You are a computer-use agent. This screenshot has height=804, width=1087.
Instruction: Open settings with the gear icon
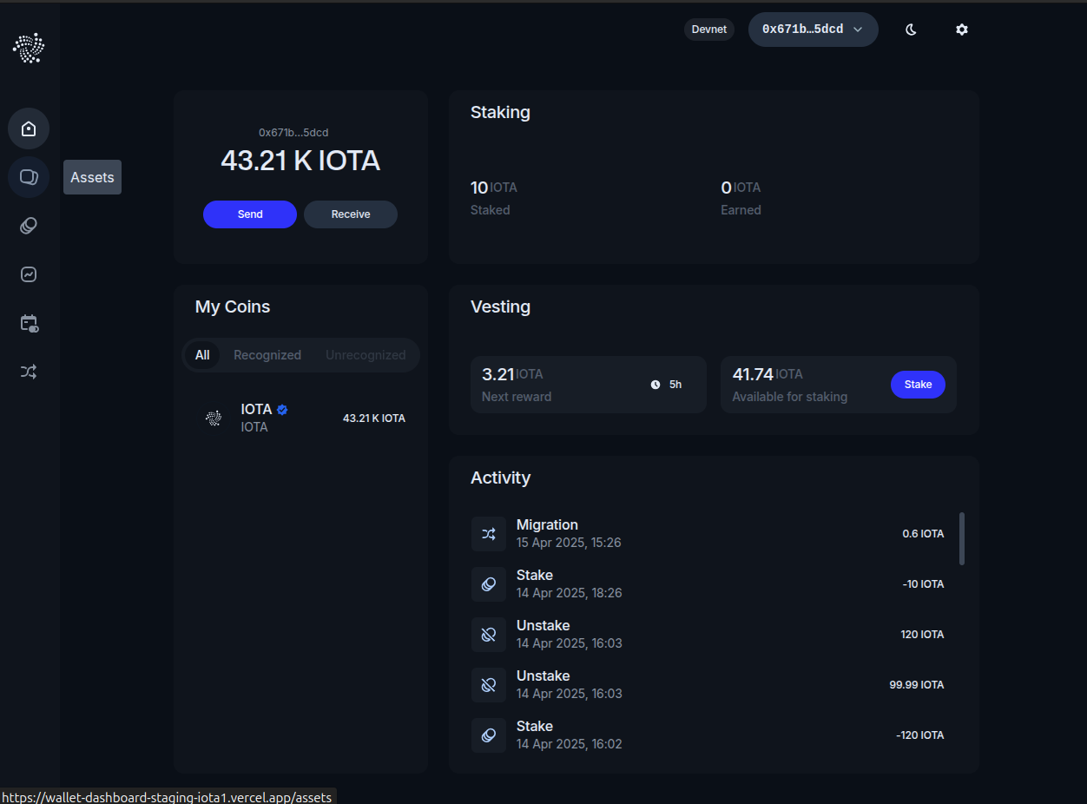coord(961,30)
